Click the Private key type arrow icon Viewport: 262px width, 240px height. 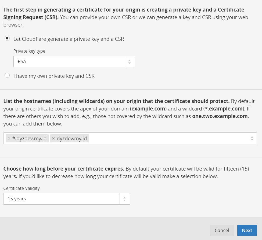tap(130, 62)
